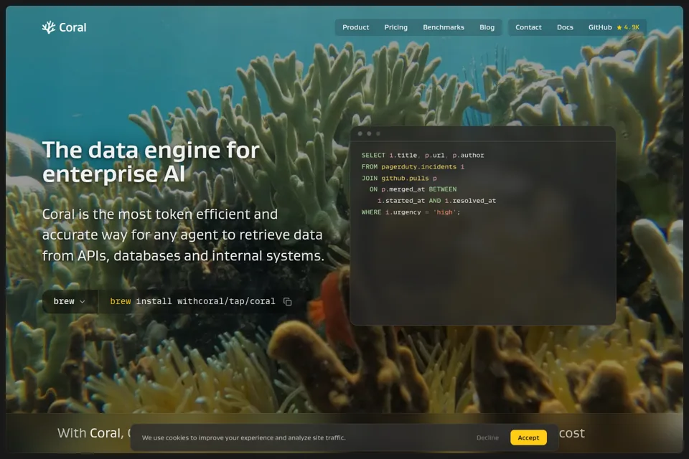The width and height of the screenshot is (689, 459).
Task: Click the cookie notice message text
Action: [x=243, y=437]
